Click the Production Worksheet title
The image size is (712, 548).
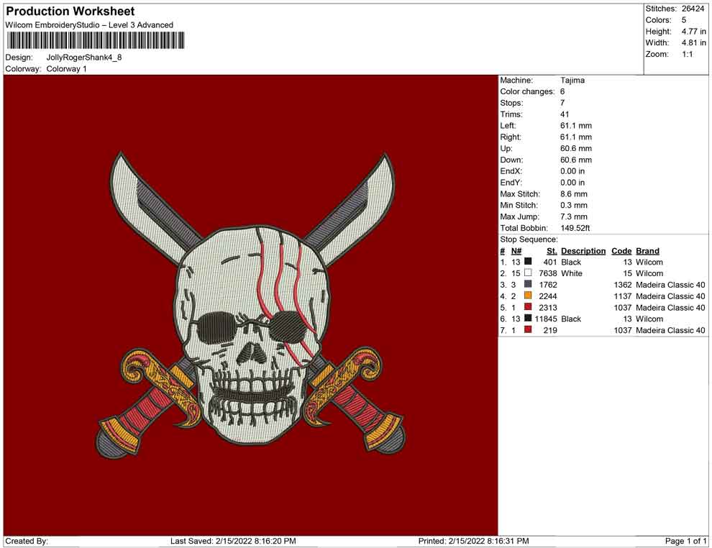click(70, 12)
